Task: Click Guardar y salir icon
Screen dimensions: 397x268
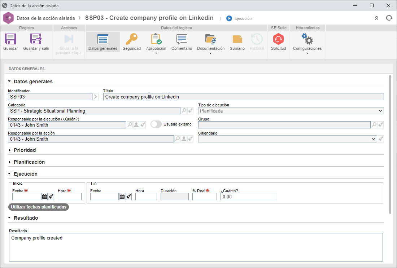Action: (36, 39)
